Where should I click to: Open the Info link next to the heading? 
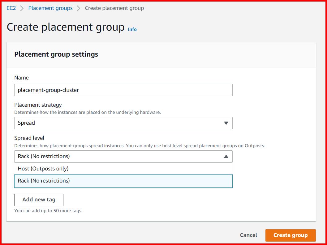[132, 29]
